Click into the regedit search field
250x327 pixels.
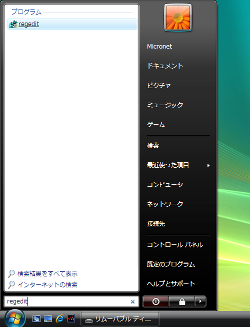[x=71, y=301]
